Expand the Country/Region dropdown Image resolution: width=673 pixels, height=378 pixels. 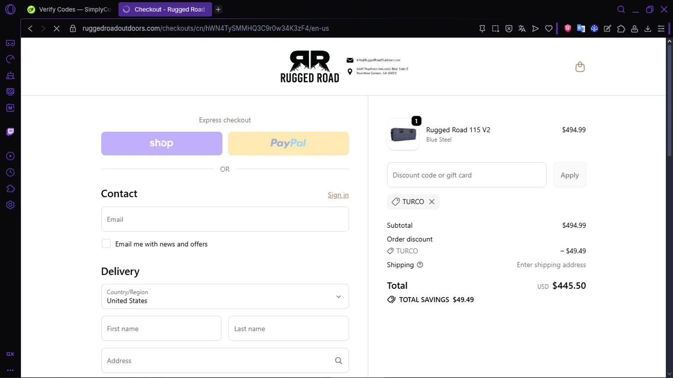[225, 296]
